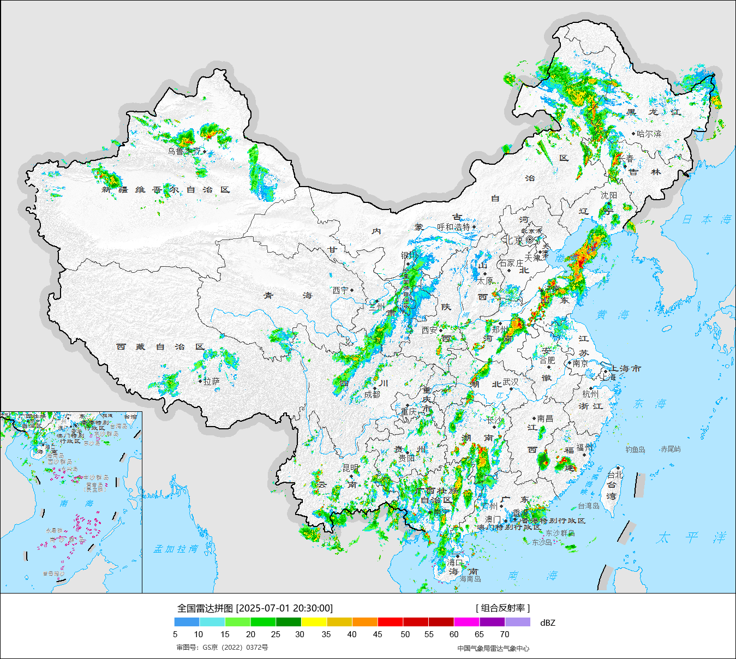Viewport: 736px width, 659px height.
Task: Select the Harbin city marker
Action: click(633, 134)
